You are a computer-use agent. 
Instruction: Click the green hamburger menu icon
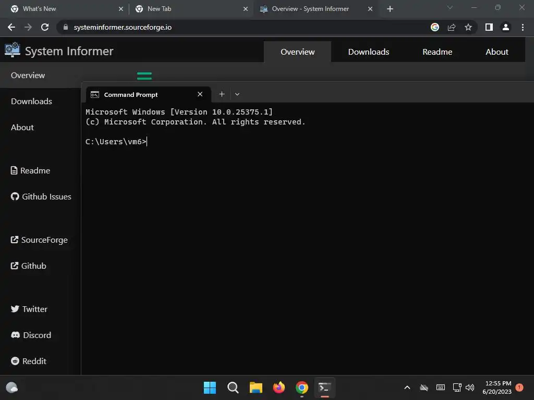[x=144, y=76]
